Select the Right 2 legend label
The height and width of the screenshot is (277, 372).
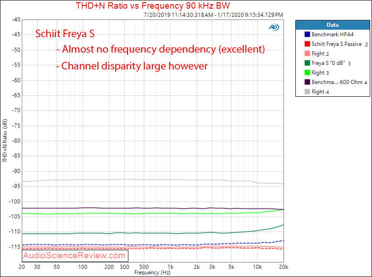point(320,54)
